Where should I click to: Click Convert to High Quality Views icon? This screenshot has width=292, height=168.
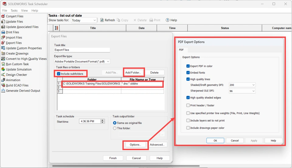pos(3,59)
